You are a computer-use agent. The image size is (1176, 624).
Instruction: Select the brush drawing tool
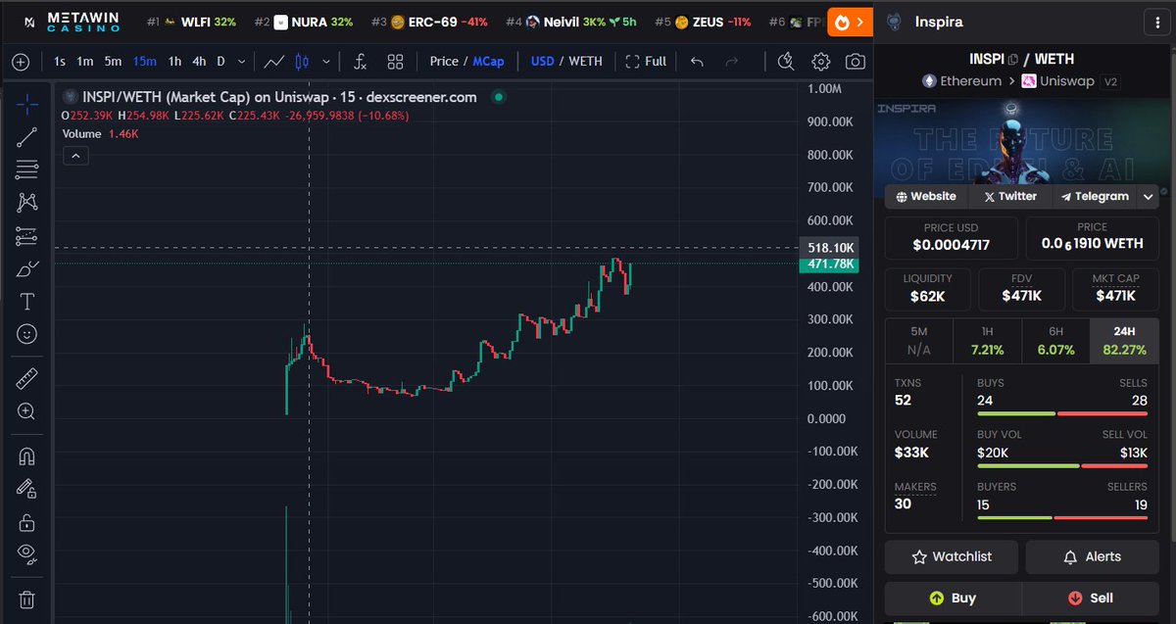[x=27, y=268]
